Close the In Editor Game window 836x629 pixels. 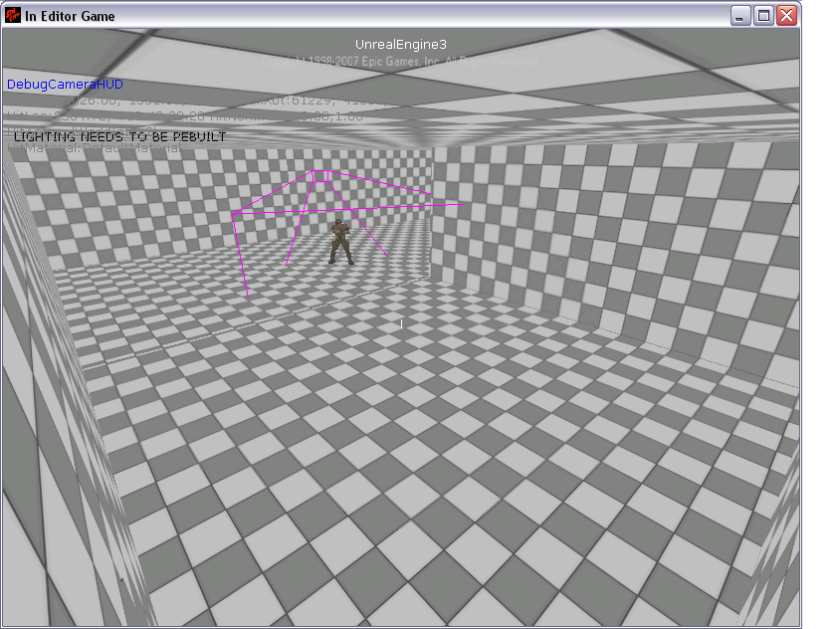click(x=786, y=16)
